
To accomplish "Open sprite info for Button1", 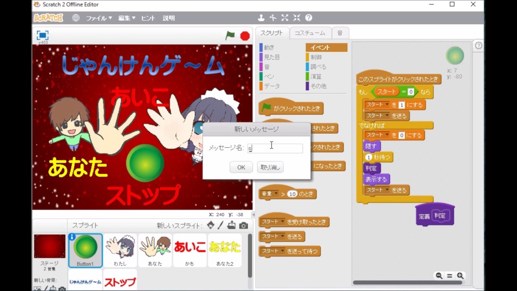I will click(x=72, y=237).
